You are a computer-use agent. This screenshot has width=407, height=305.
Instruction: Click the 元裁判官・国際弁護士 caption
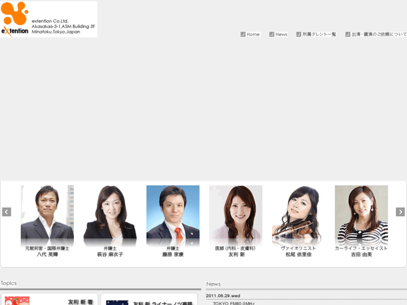pos(47,248)
